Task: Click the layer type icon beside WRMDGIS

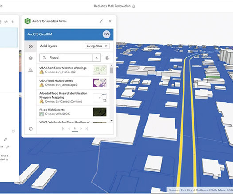Action: coord(42,114)
